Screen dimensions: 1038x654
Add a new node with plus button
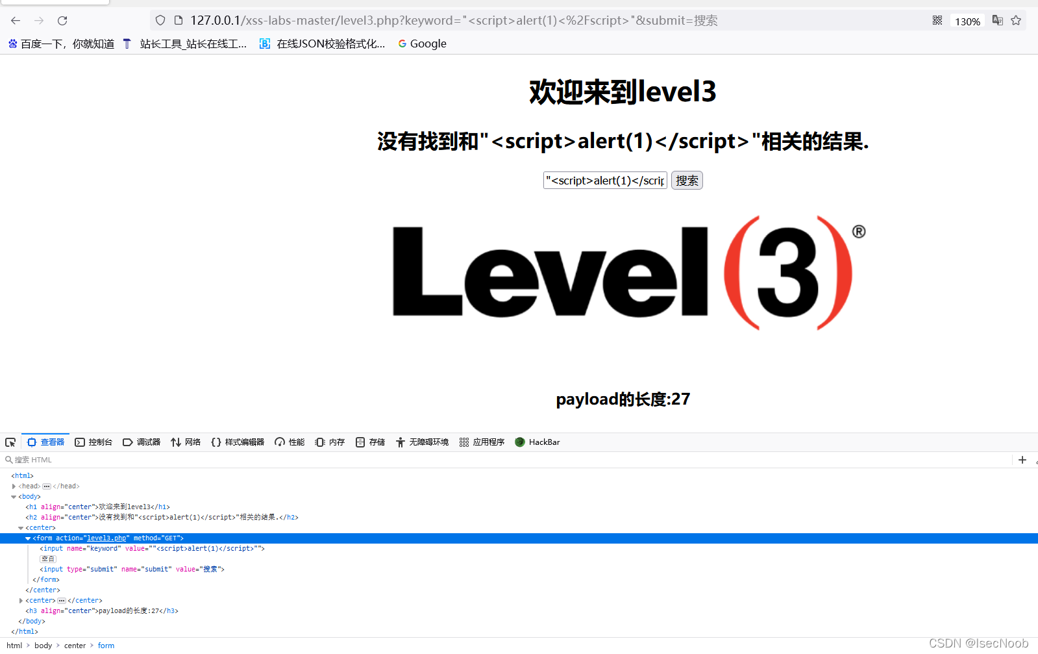[1022, 460]
